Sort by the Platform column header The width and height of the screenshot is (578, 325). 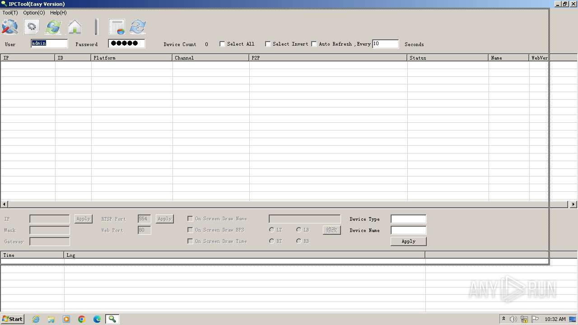(132, 58)
